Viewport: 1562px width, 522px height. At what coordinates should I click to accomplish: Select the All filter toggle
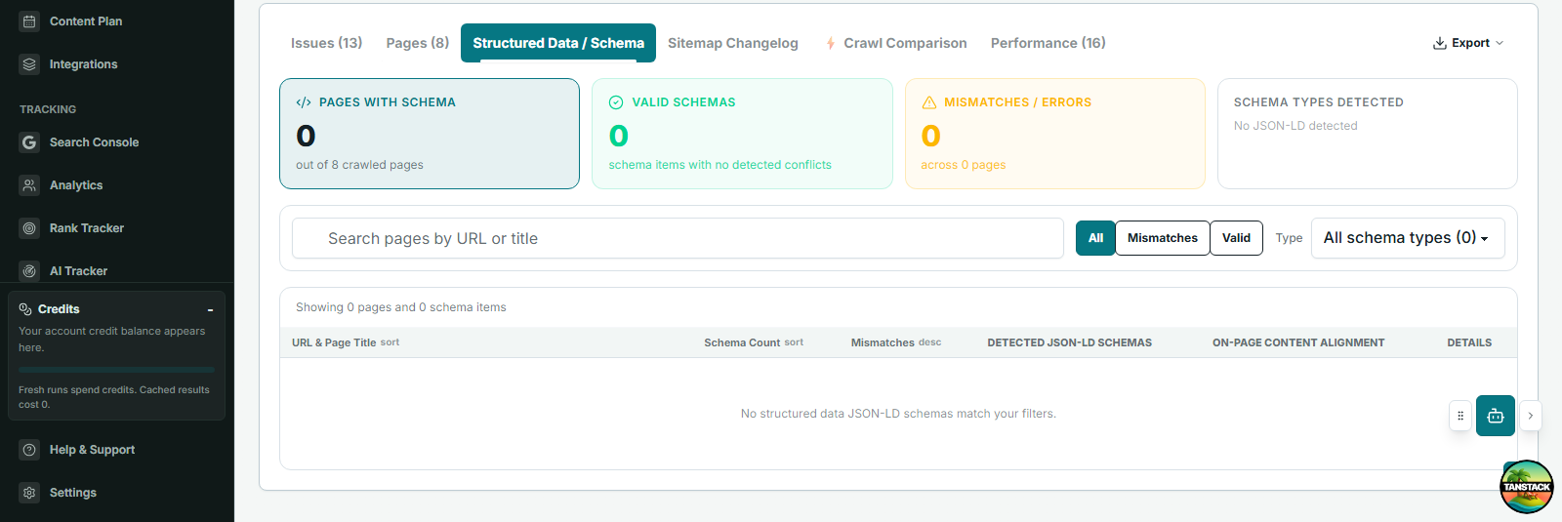(1095, 238)
